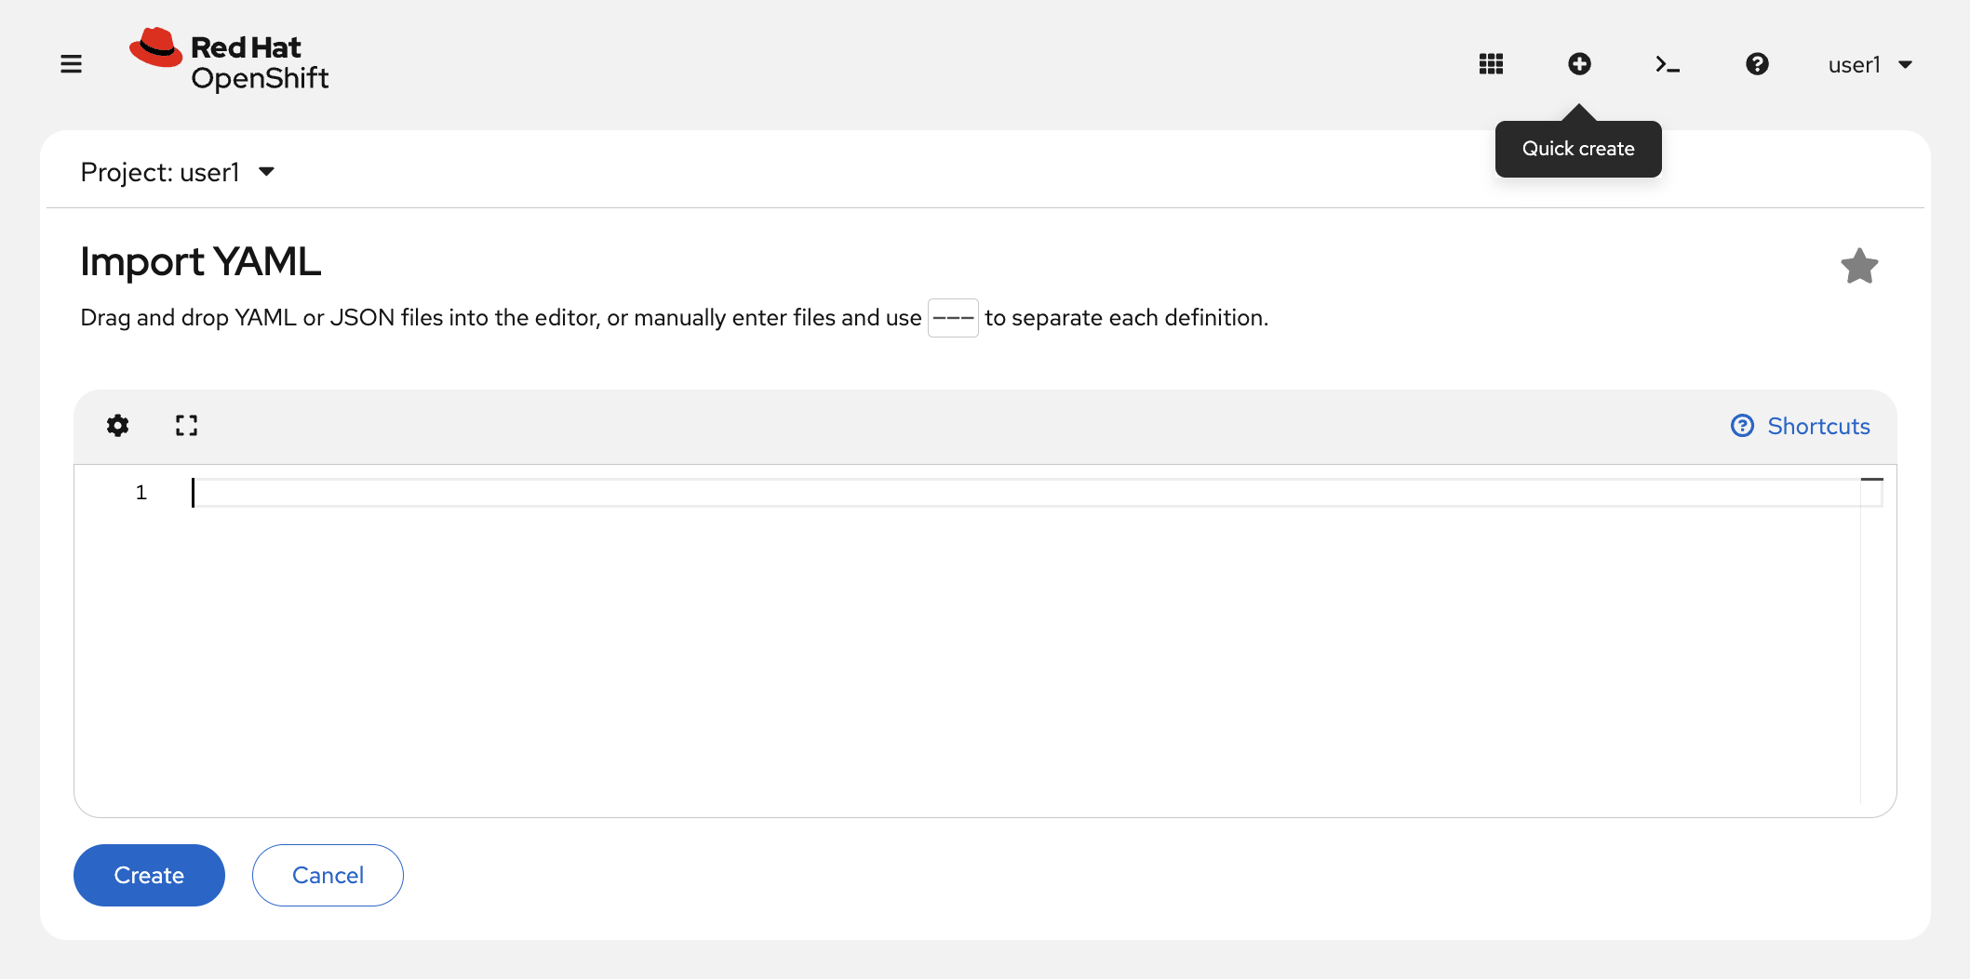
Task: Open the Shortcuts help link
Action: click(x=1800, y=426)
